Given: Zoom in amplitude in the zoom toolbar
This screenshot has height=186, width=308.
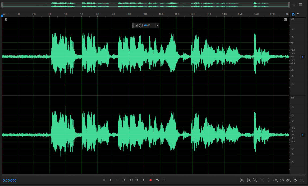Looking at the screenshot, I should 242,180.
